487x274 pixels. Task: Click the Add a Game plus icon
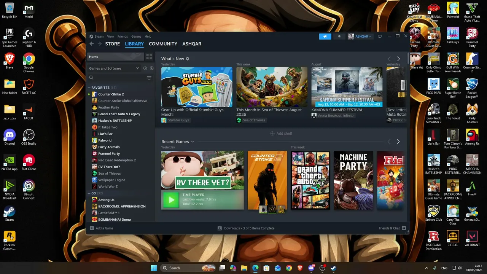tap(92, 228)
